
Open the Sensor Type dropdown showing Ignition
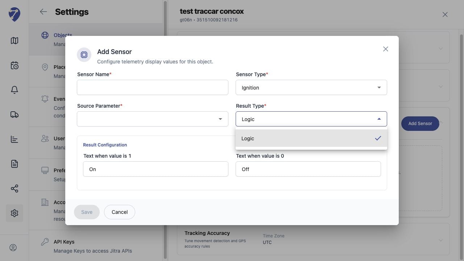pos(311,87)
